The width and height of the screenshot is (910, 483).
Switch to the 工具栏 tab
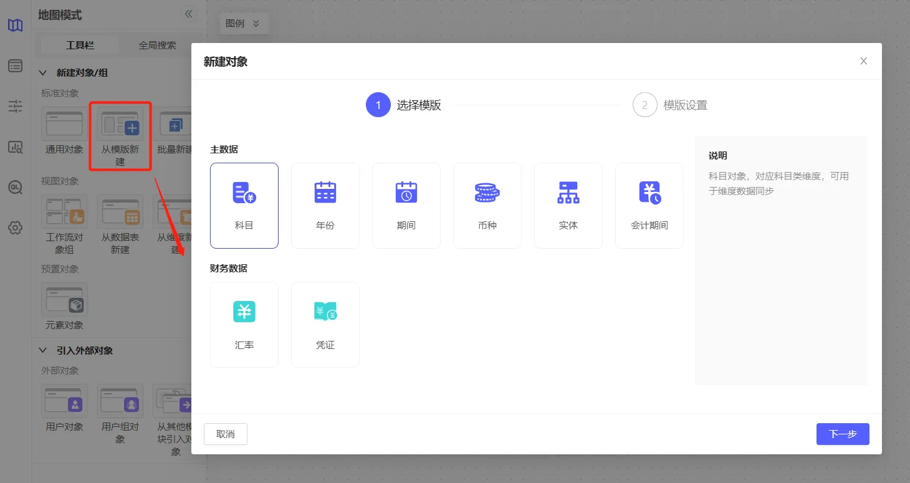pyautogui.click(x=80, y=45)
